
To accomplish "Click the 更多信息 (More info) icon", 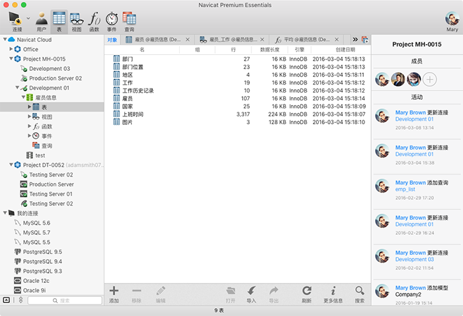I will click(x=333, y=291).
